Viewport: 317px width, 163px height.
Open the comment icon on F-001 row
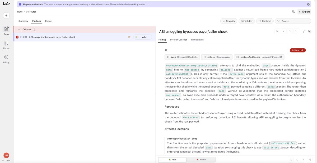pyautogui.click(x=129, y=37)
